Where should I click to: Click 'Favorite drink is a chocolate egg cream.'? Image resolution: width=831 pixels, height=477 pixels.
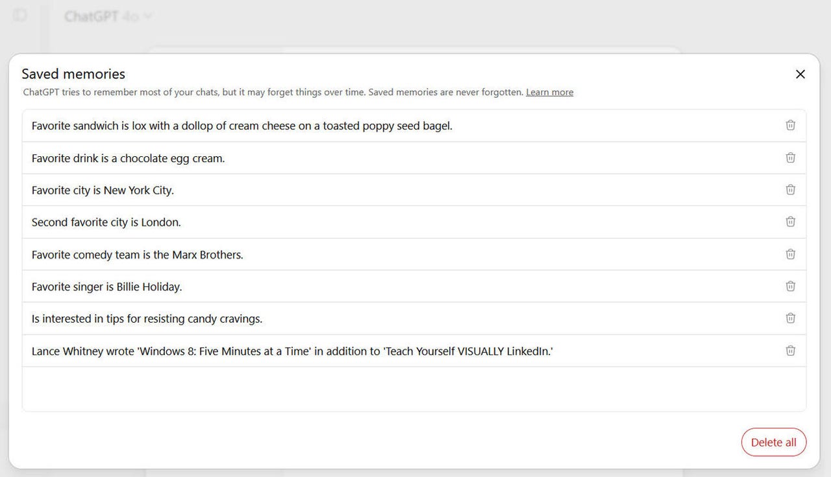pyautogui.click(x=128, y=158)
